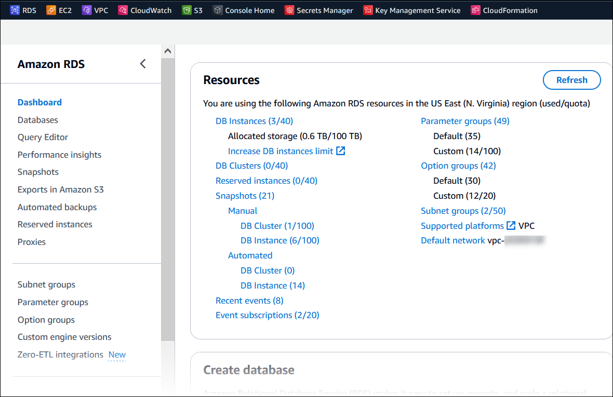
Task: Collapse the Amazon RDS navigation sidebar
Action: pos(143,63)
